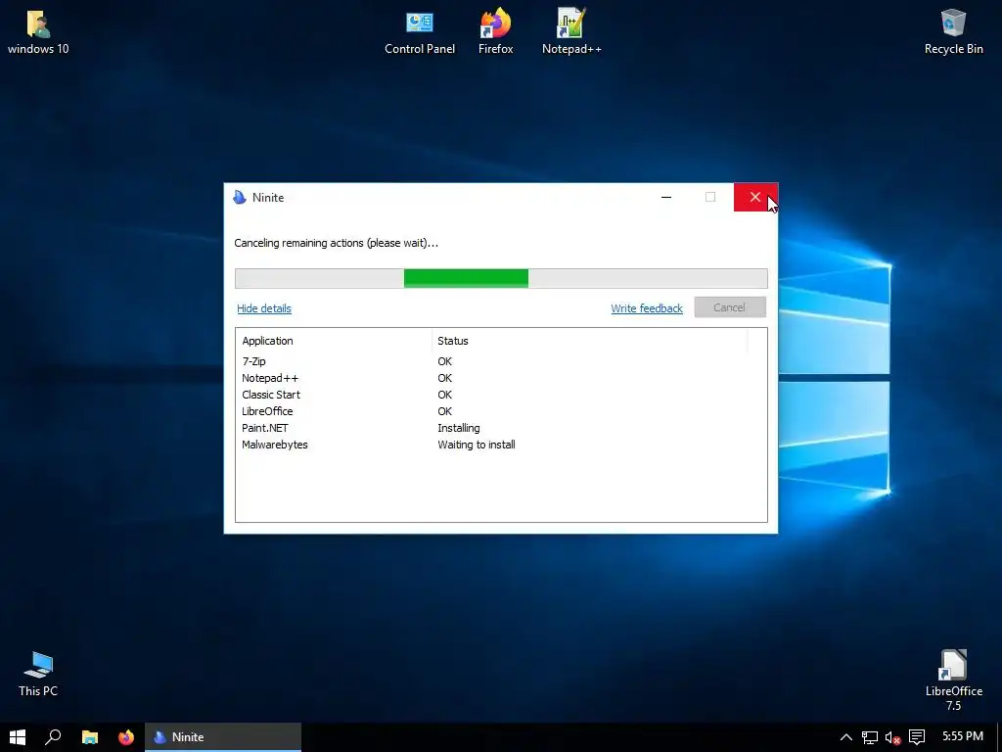This screenshot has height=752, width=1002.
Task: Close the Ninite window
Action: 755,197
